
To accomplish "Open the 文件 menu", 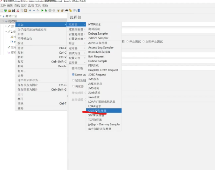I will (3, 5).
